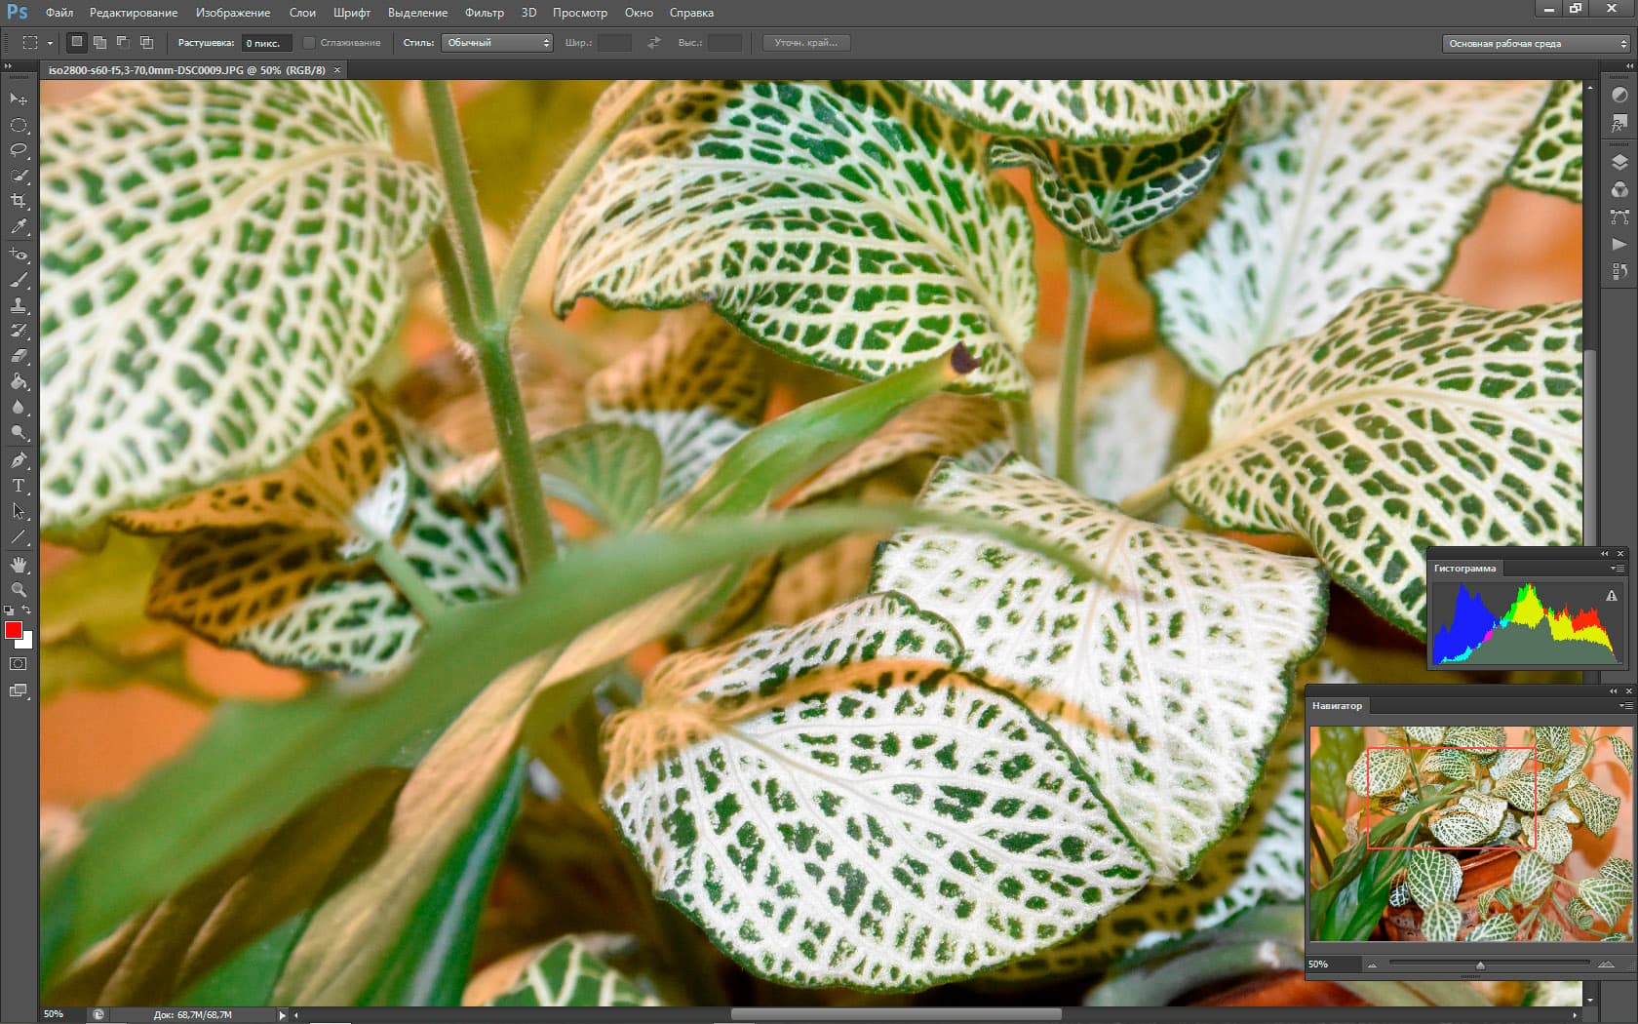This screenshot has height=1024, width=1638.
Task: Click the histogram cache warning triangle
Action: click(1611, 596)
